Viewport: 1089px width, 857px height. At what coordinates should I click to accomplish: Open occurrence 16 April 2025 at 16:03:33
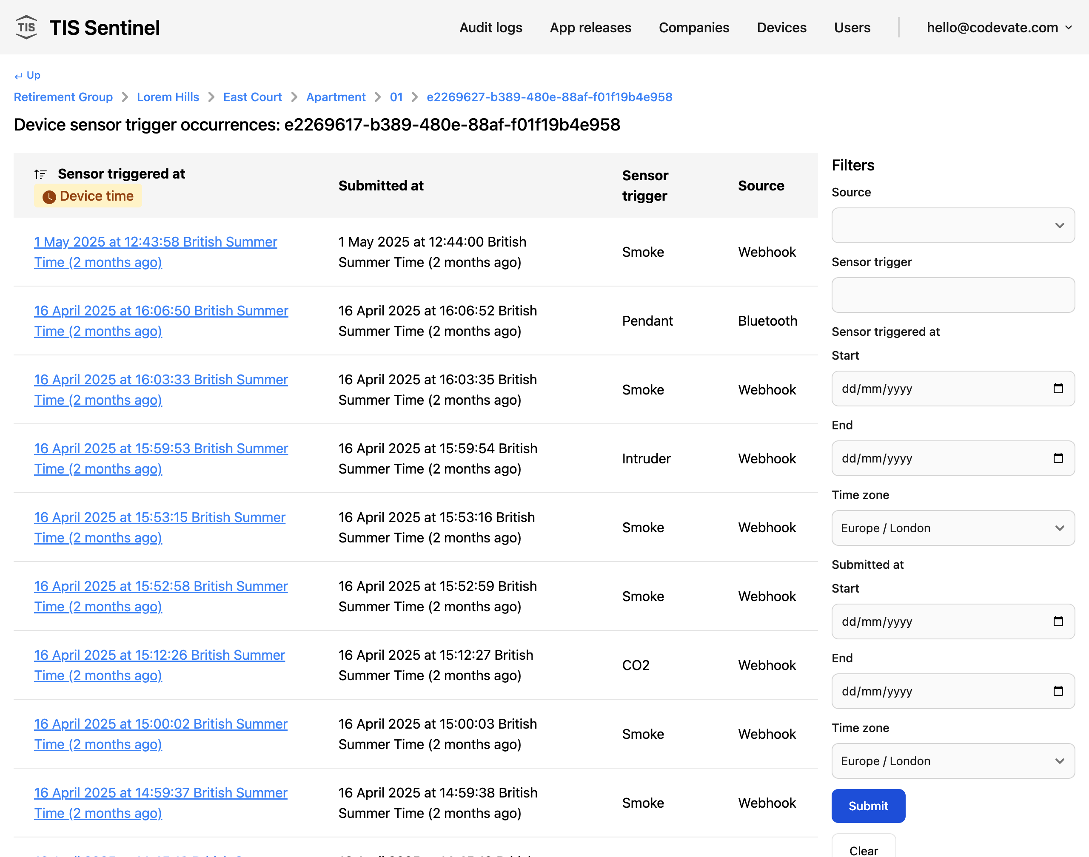(161, 389)
